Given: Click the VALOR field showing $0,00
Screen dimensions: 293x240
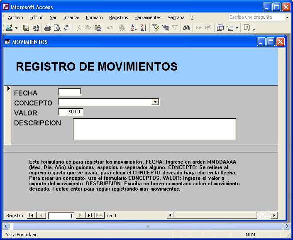Looking at the screenshot, I should [x=71, y=112].
